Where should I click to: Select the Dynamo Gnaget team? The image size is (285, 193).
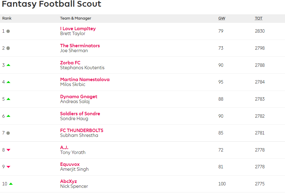click(x=79, y=96)
